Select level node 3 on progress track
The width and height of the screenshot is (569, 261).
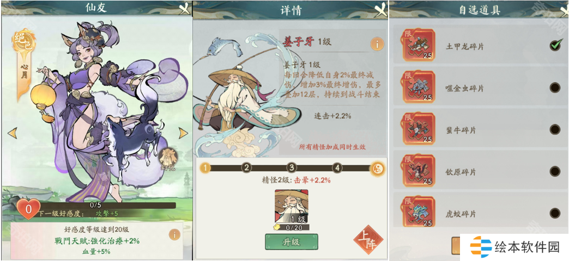point(292,168)
